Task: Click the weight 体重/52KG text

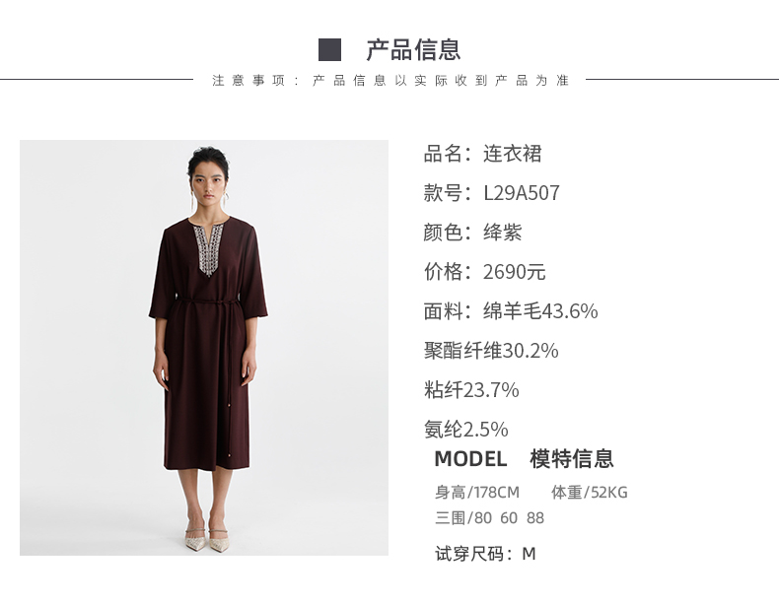Action: click(590, 493)
